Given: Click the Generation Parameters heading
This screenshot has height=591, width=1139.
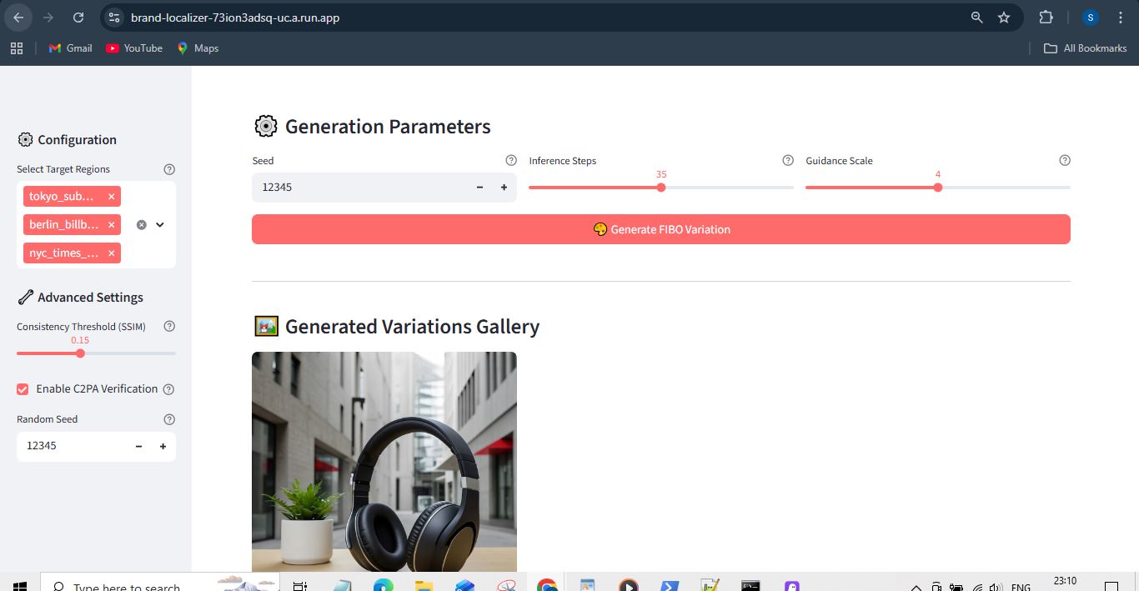Looking at the screenshot, I should (x=388, y=127).
